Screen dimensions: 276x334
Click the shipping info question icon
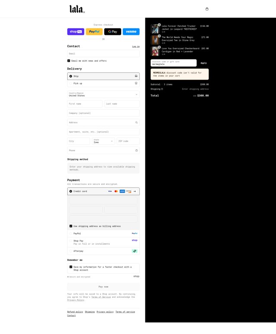pos(162,89)
